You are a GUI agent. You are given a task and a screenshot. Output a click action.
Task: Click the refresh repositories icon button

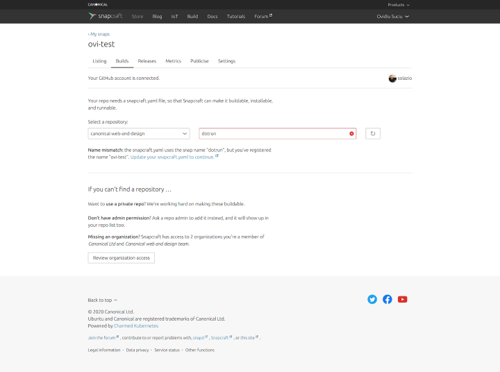click(x=373, y=133)
